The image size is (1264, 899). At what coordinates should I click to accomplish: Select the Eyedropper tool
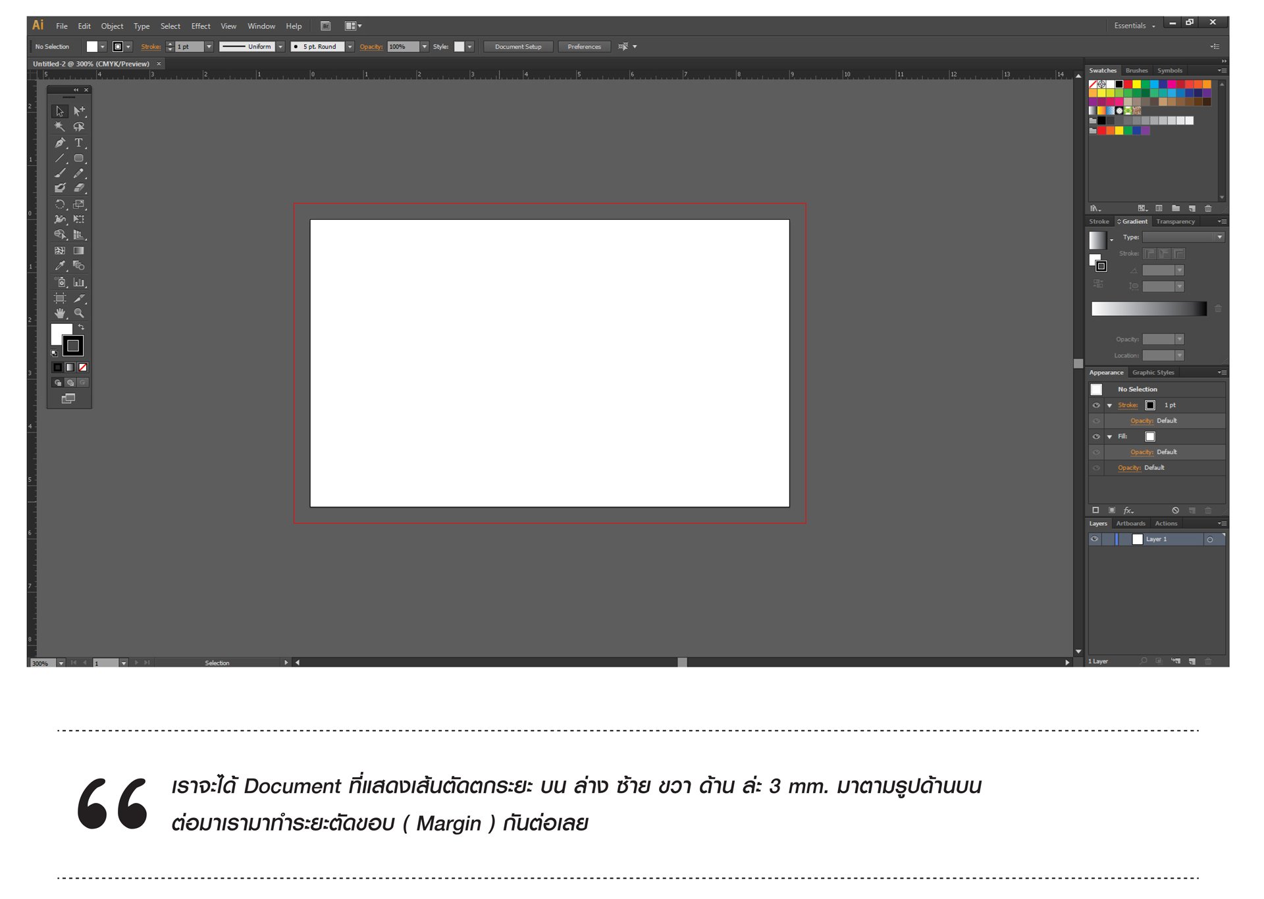[x=60, y=266]
